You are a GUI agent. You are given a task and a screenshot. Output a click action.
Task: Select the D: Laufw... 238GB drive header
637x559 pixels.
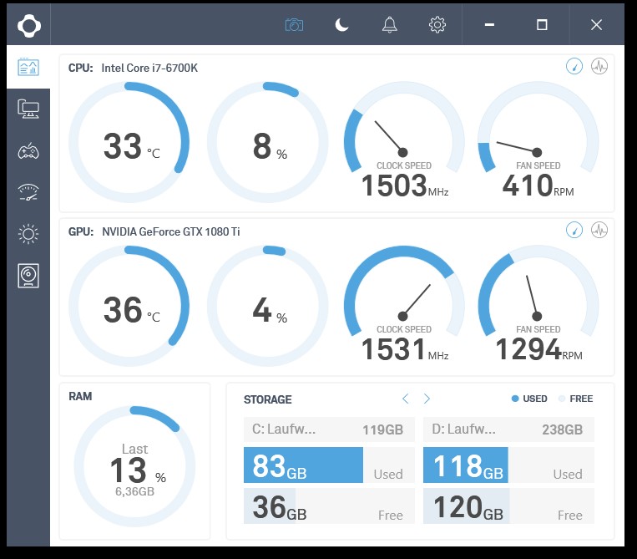pyautogui.click(x=508, y=429)
